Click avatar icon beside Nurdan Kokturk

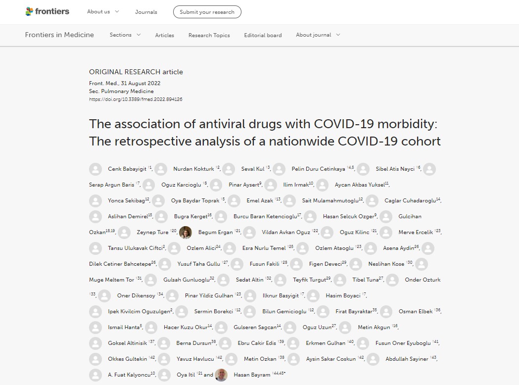161,169
